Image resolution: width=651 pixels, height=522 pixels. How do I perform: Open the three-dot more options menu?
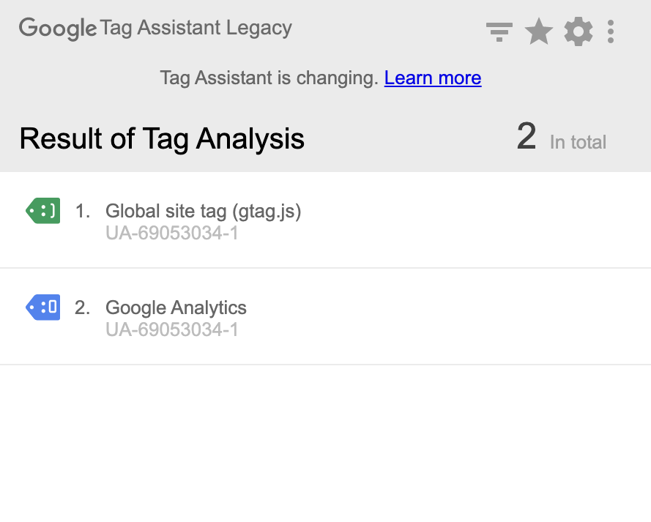coord(610,31)
